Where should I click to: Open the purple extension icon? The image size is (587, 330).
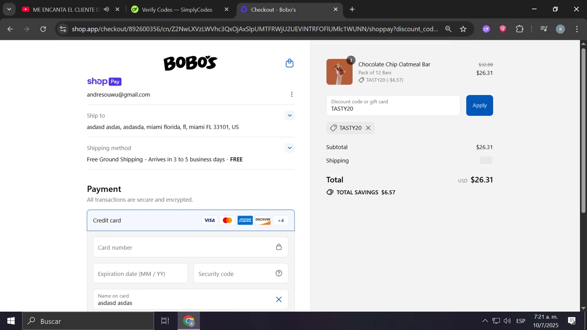pos(486,29)
